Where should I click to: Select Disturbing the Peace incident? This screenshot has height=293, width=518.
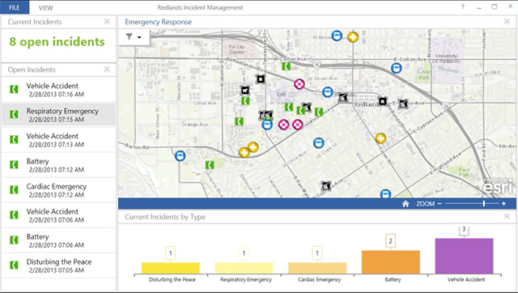point(59,265)
